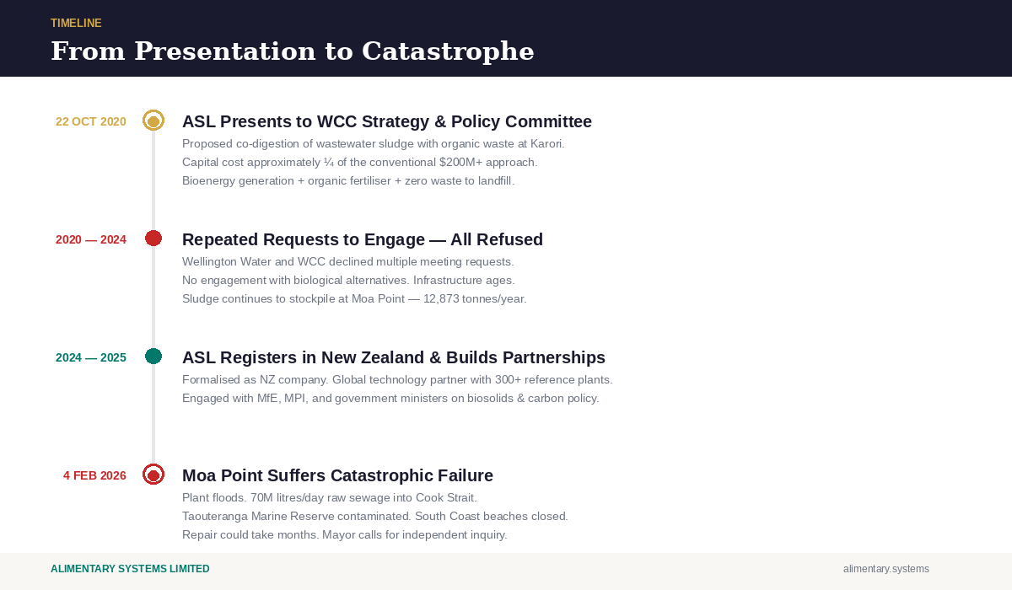The image size is (1012, 590).
Task: Select the "4 FEB 2026" date label
Action: pyautogui.click(x=94, y=475)
